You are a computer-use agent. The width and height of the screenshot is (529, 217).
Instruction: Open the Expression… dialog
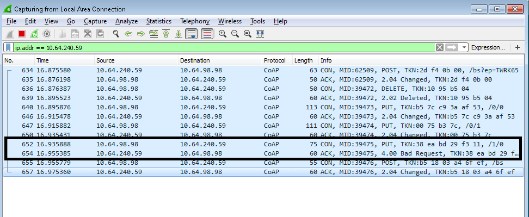coord(488,47)
